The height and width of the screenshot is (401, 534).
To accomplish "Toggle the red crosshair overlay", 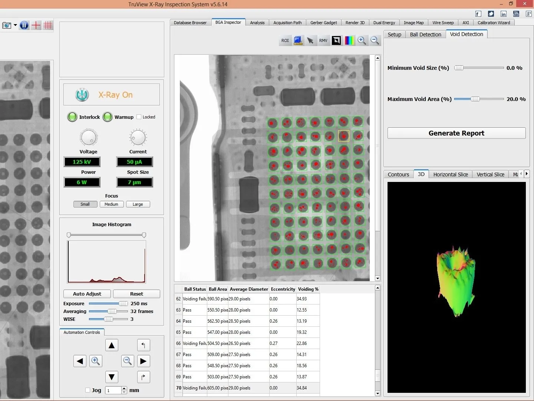I will pos(36,25).
